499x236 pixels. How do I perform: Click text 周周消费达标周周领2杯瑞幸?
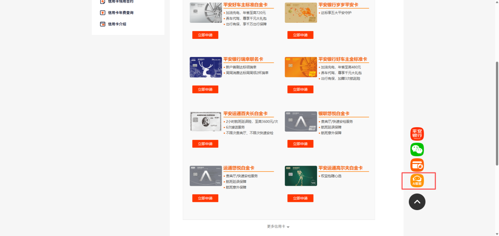(247, 73)
